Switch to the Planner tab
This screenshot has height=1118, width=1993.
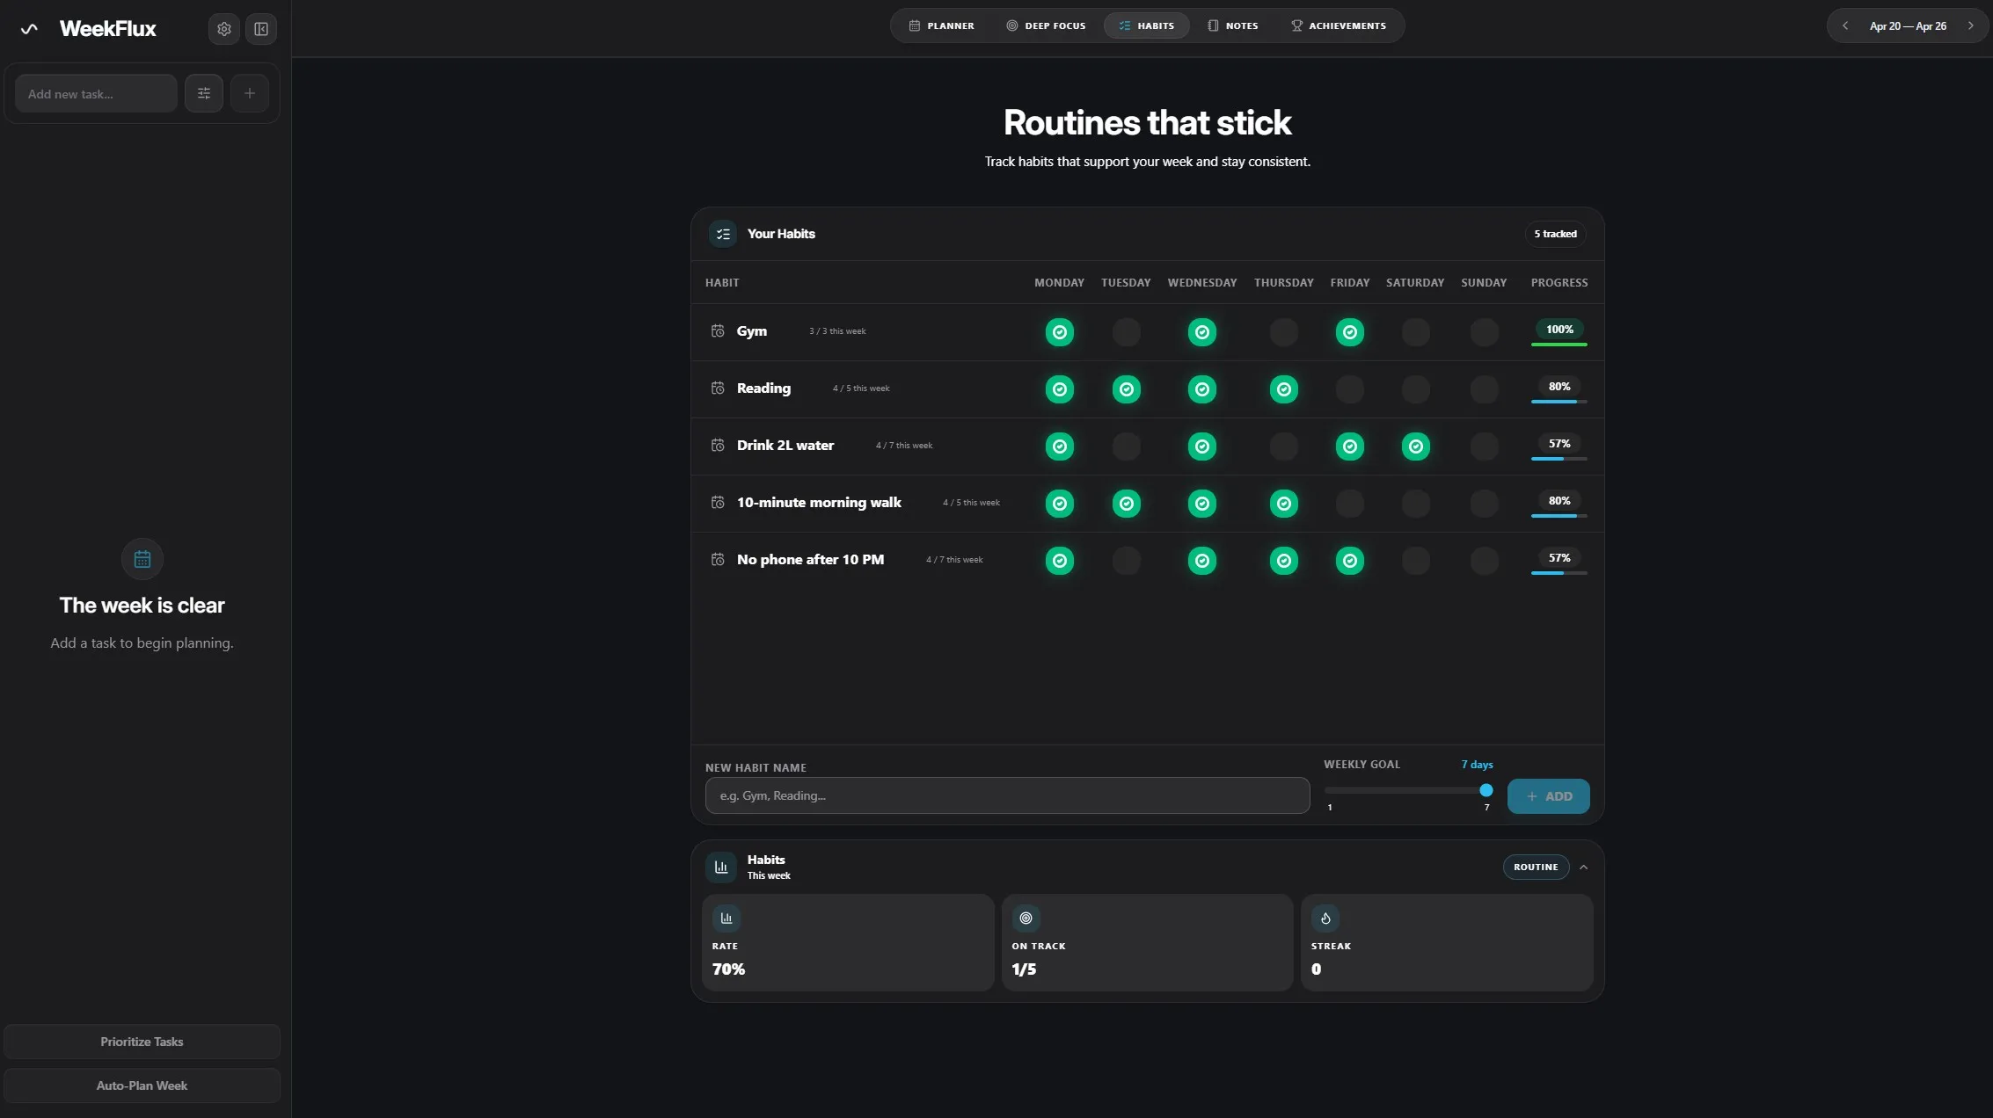942,25
